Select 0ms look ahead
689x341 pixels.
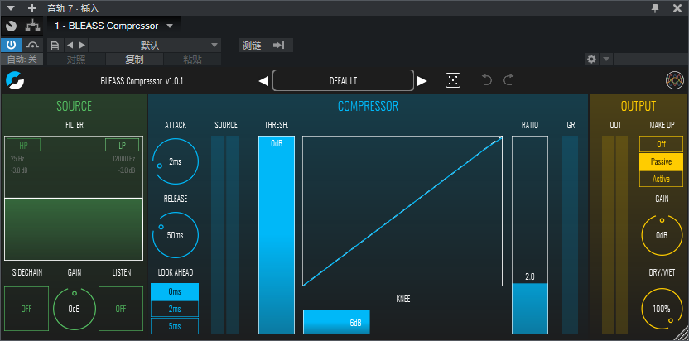(175, 291)
